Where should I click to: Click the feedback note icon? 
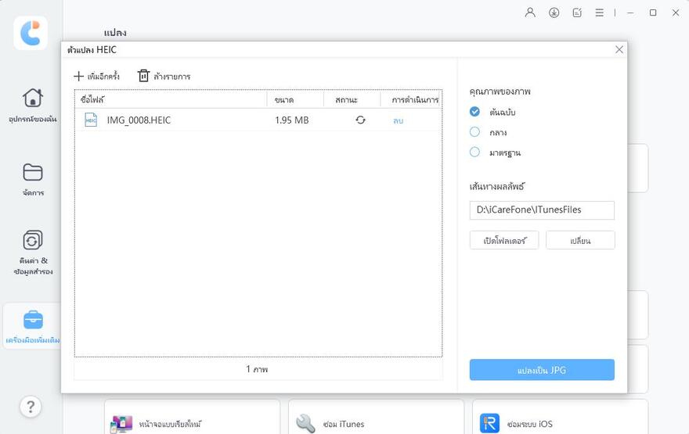click(x=577, y=13)
